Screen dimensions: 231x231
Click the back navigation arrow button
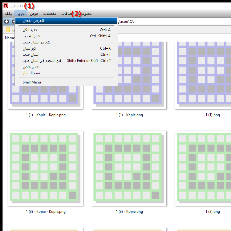point(7,22)
